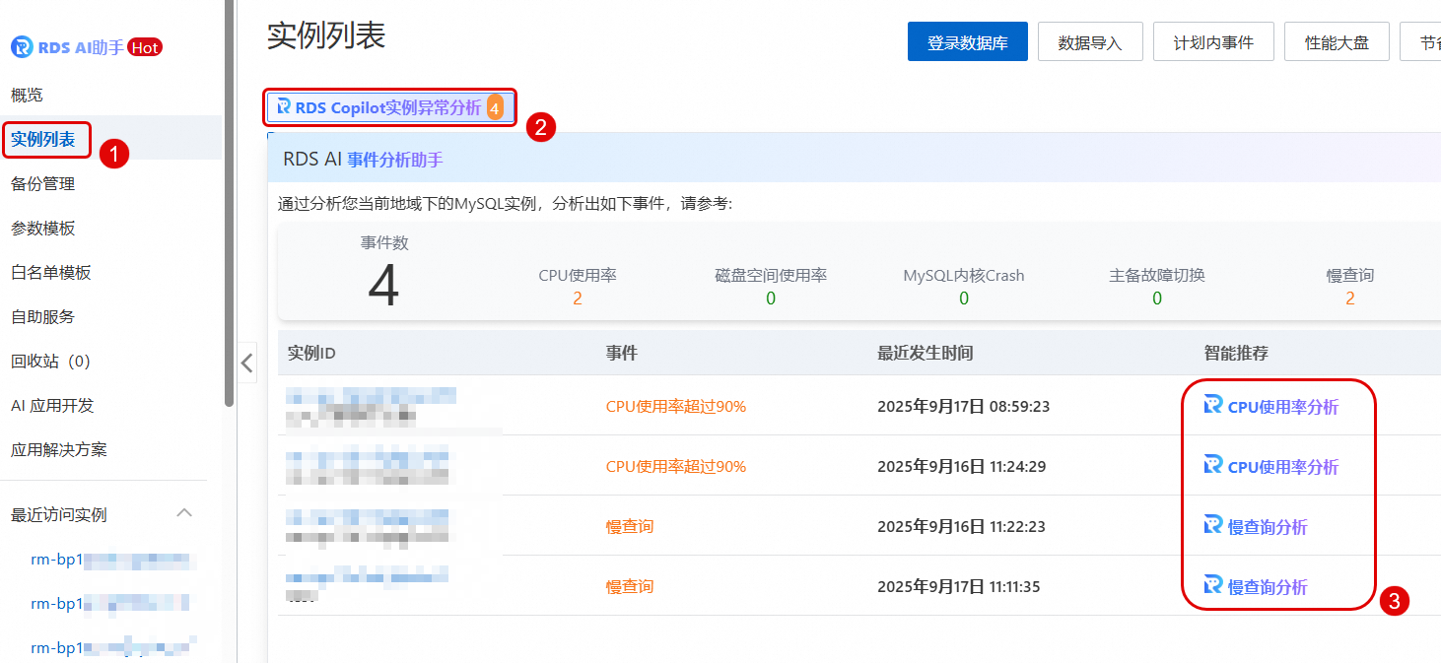
Task: Open 慢查询分析 for the 11:11:35 event
Action: click(x=1267, y=586)
